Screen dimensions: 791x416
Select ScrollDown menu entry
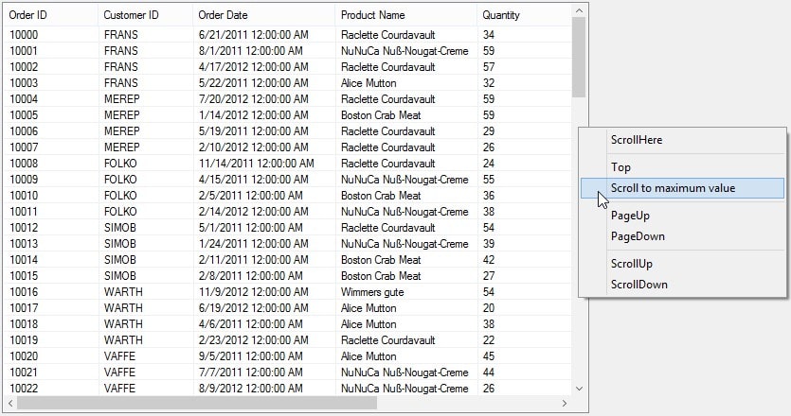(x=683, y=284)
